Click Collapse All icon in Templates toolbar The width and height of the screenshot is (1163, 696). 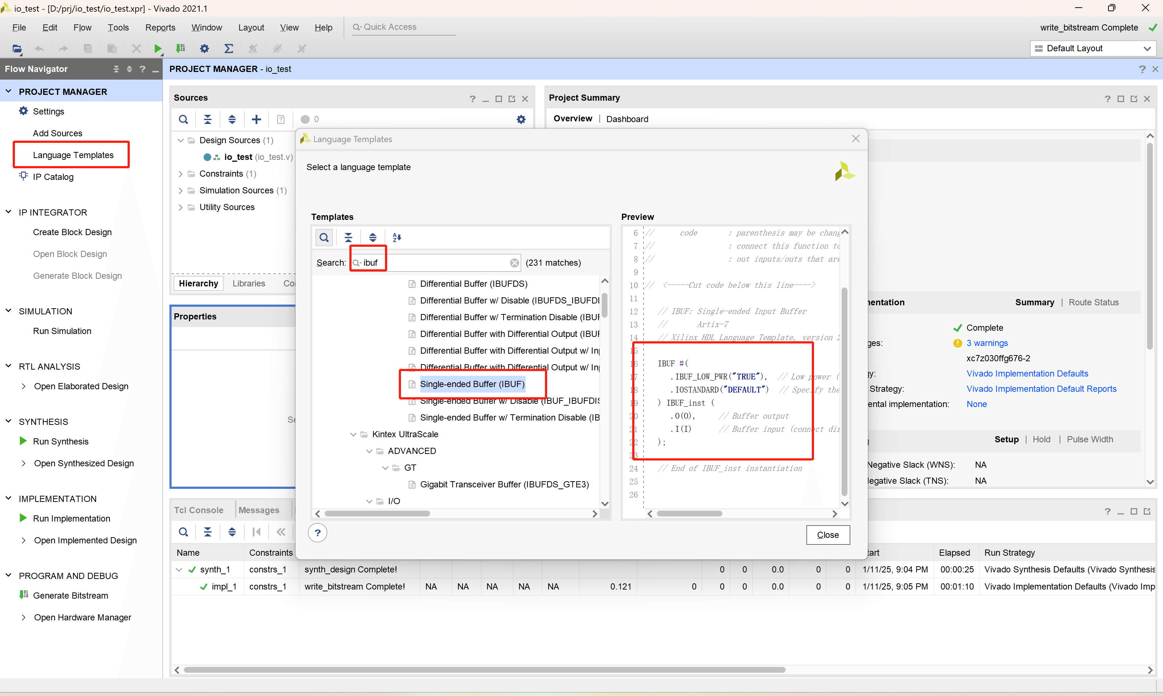coord(348,237)
